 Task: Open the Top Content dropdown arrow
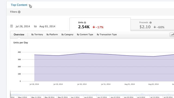click(29, 5)
